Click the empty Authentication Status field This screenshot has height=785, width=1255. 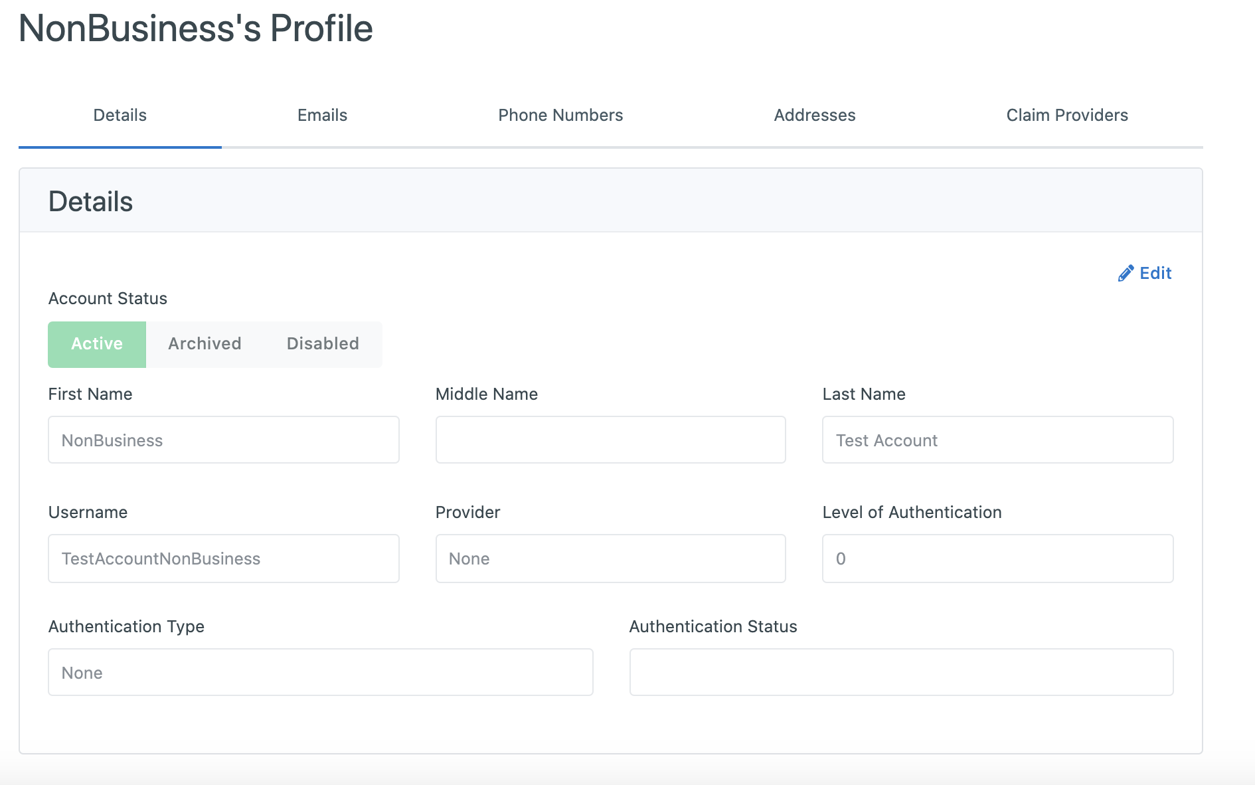pyautogui.click(x=902, y=672)
